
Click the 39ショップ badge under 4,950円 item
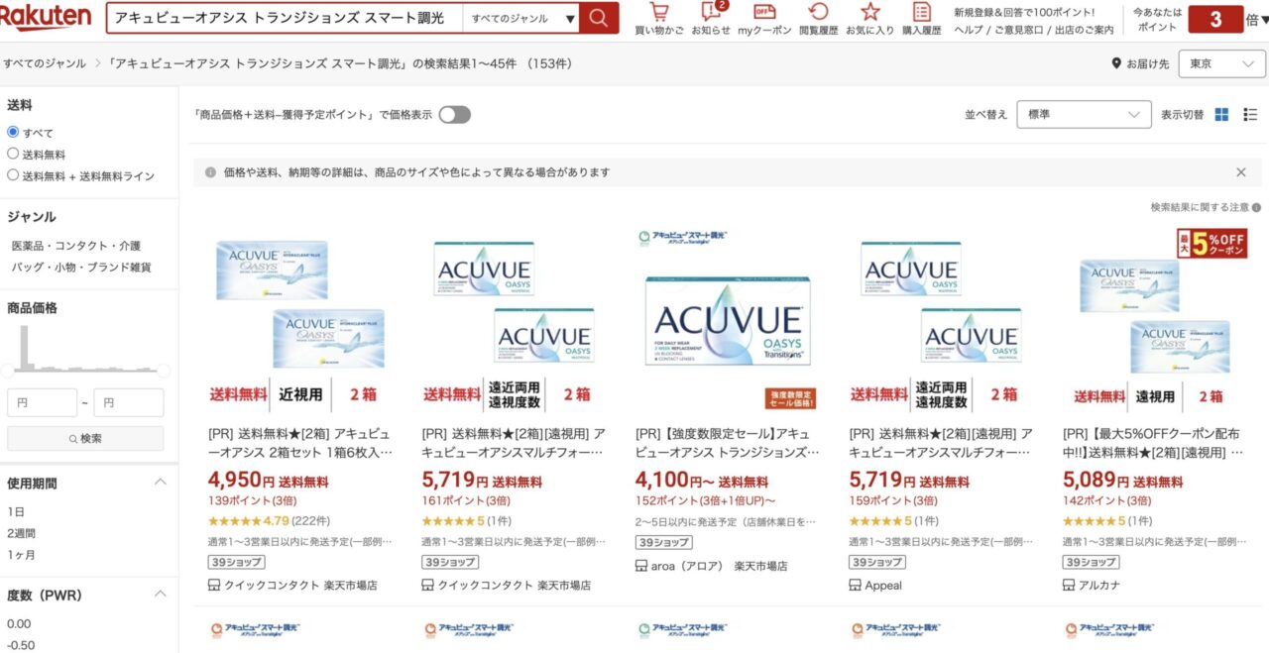click(x=236, y=562)
